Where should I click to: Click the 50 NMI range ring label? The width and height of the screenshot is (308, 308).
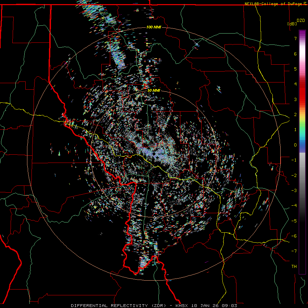[x=154, y=90]
